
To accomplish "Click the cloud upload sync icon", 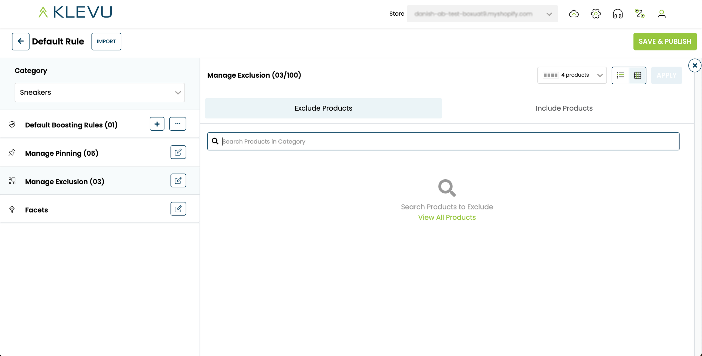I will coord(574,14).
